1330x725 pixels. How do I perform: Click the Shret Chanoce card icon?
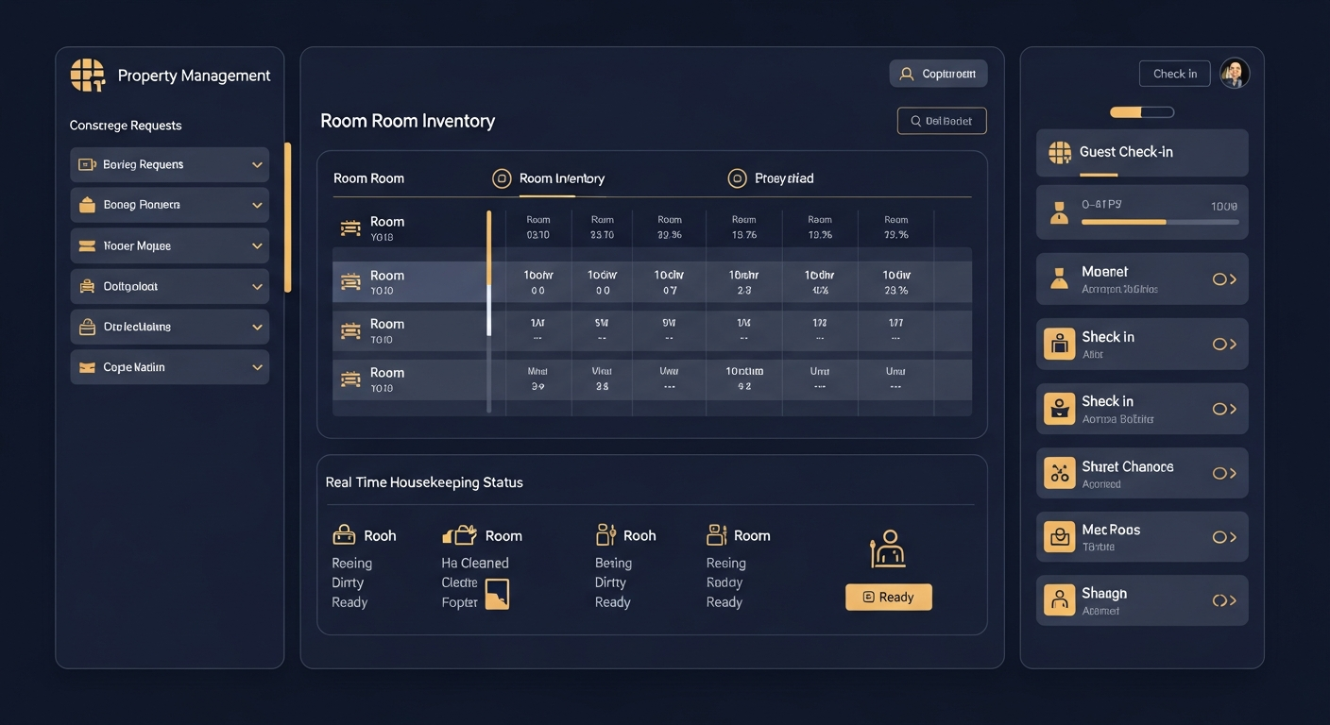click(1059, 473)
